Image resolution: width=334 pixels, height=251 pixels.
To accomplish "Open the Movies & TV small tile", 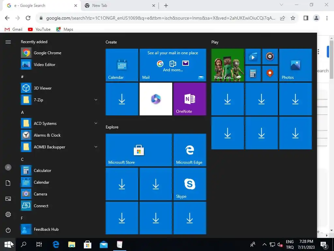I will tap(253, 57).
